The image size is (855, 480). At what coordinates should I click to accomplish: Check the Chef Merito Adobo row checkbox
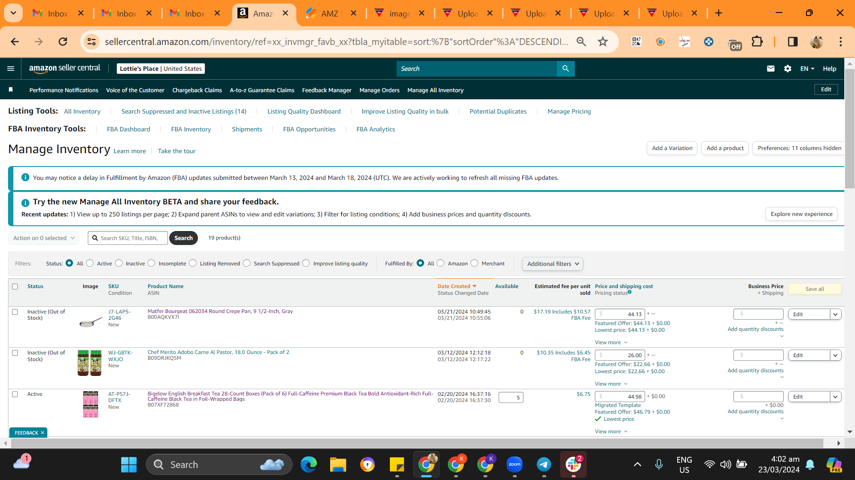(x=15, y=353)
